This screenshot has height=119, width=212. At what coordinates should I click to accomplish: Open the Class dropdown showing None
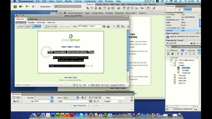tap(71, 98)
